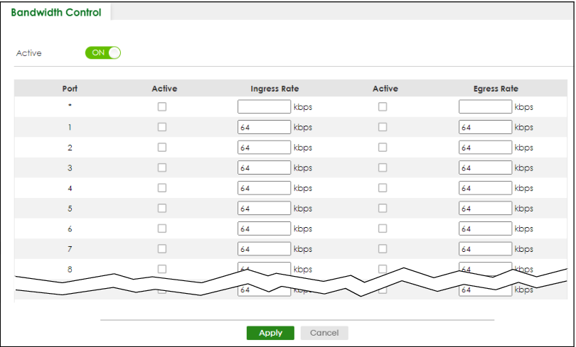Check egress Active checkbox for port 6
This screenshot has width=576, height=347.
pos(383,229)
